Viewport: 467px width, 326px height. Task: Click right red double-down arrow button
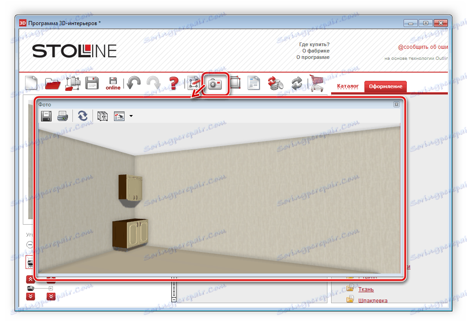point(51,296)
